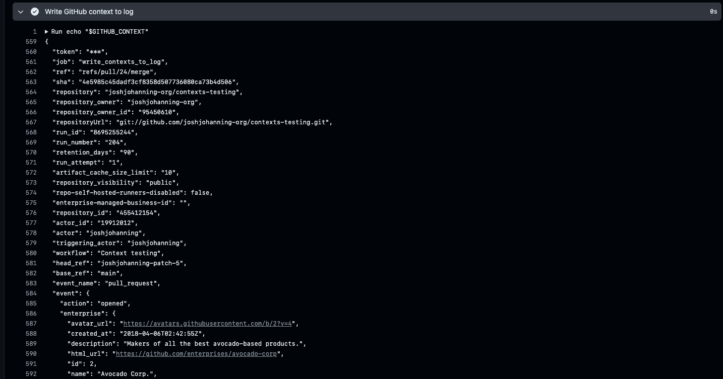723x379 pixels.
Task: Expand the 'Run echo "$GITHUB_CONTEXT"' command group
Action: point(46,31)
